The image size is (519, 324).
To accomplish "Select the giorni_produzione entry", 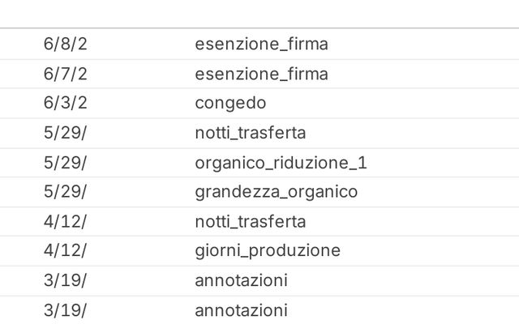I will point(268,250).
